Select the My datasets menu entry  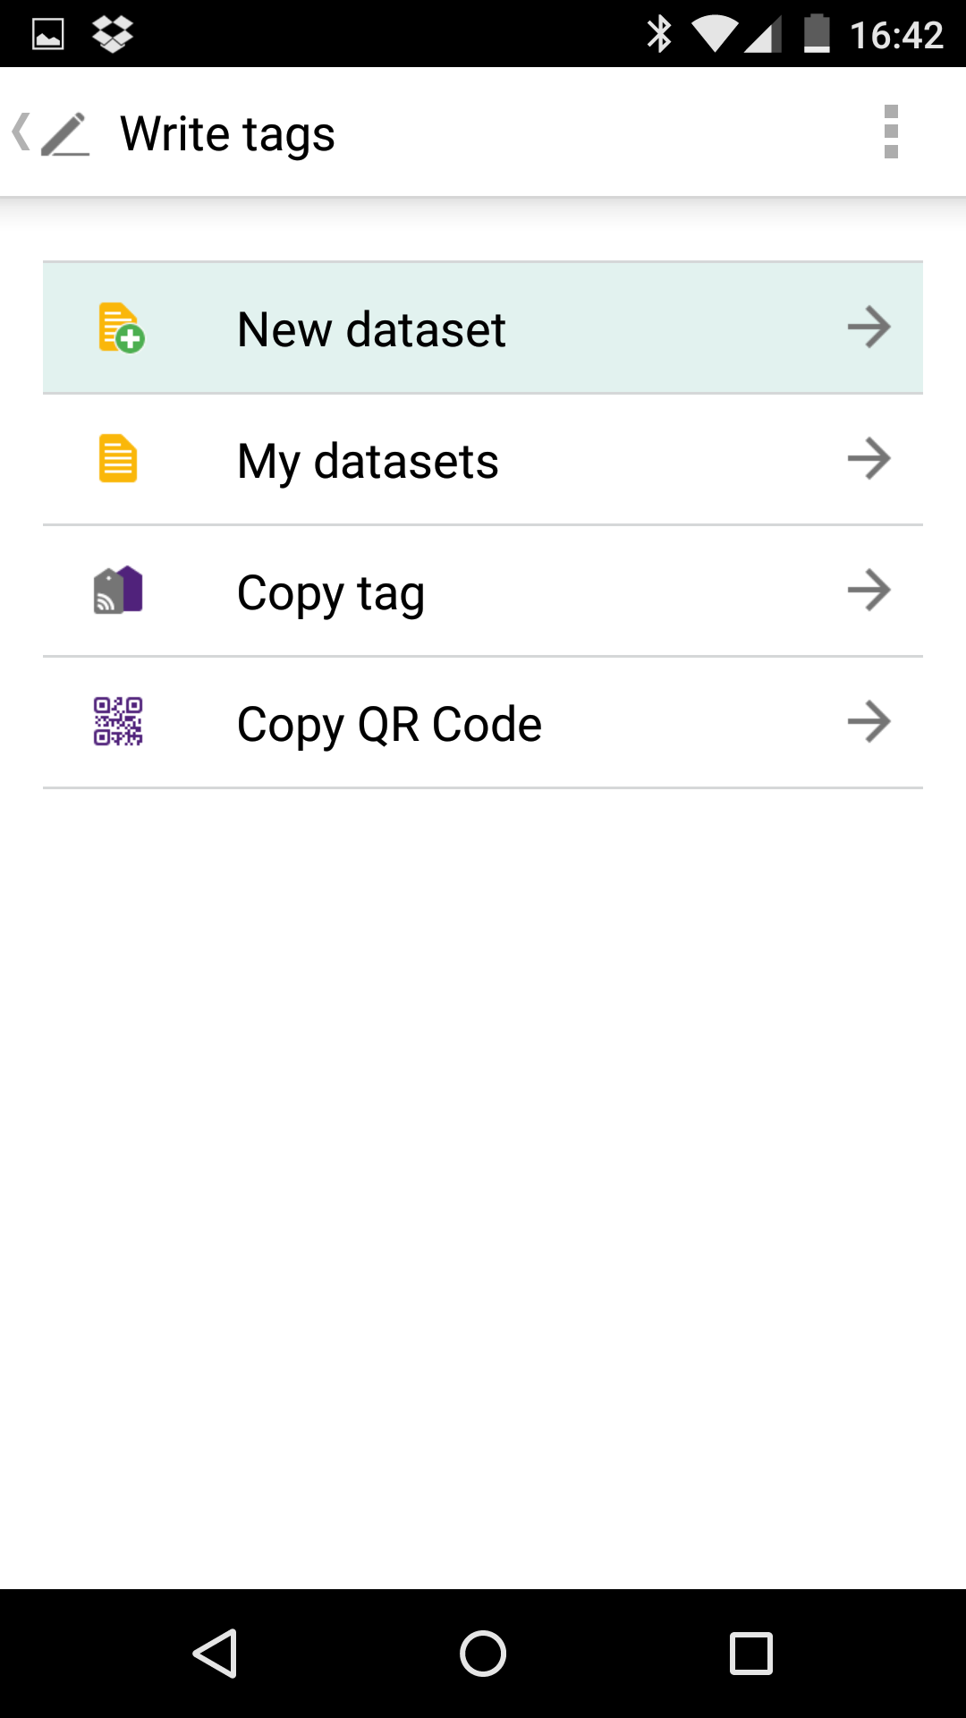483,459
